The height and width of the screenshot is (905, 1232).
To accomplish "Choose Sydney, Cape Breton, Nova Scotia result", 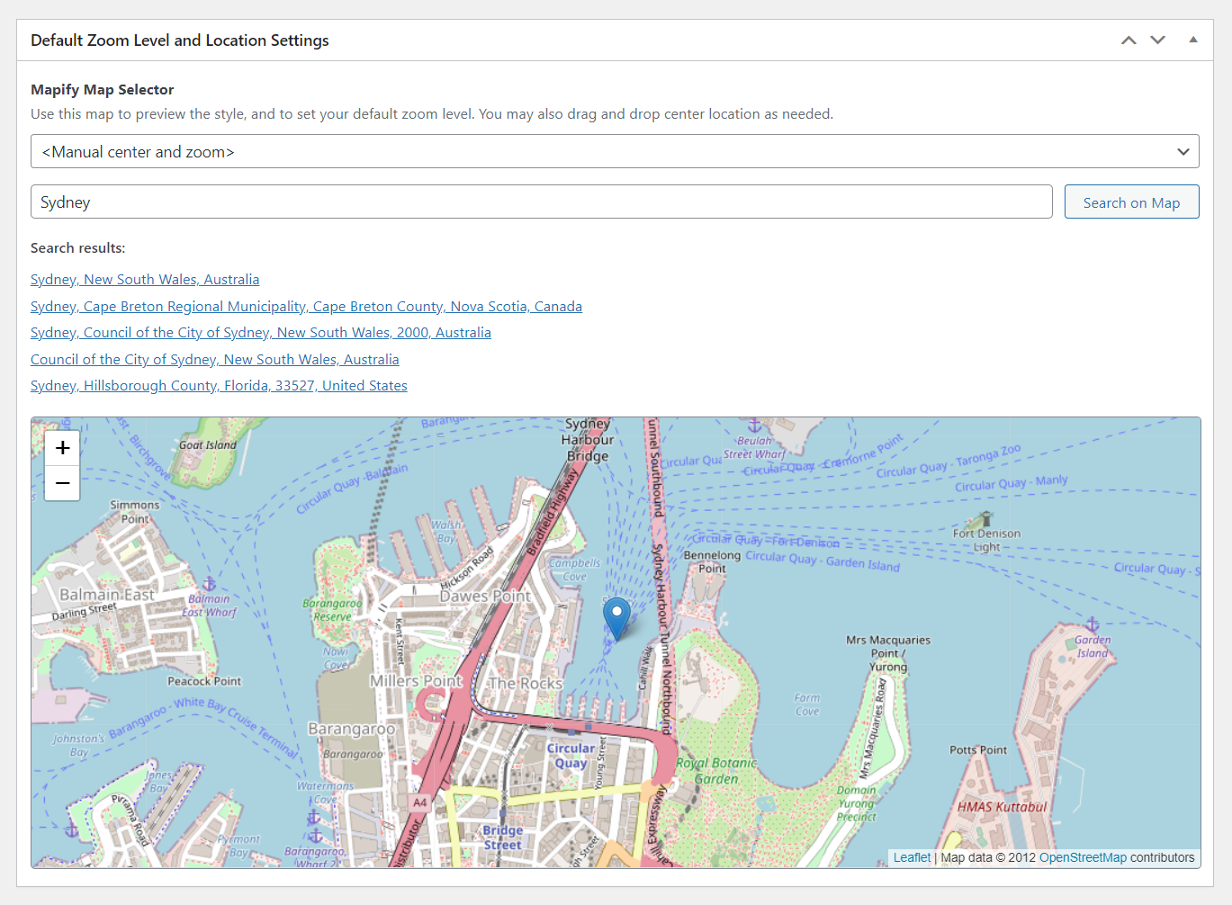I will pyautogui.click(x=306, y=307).
